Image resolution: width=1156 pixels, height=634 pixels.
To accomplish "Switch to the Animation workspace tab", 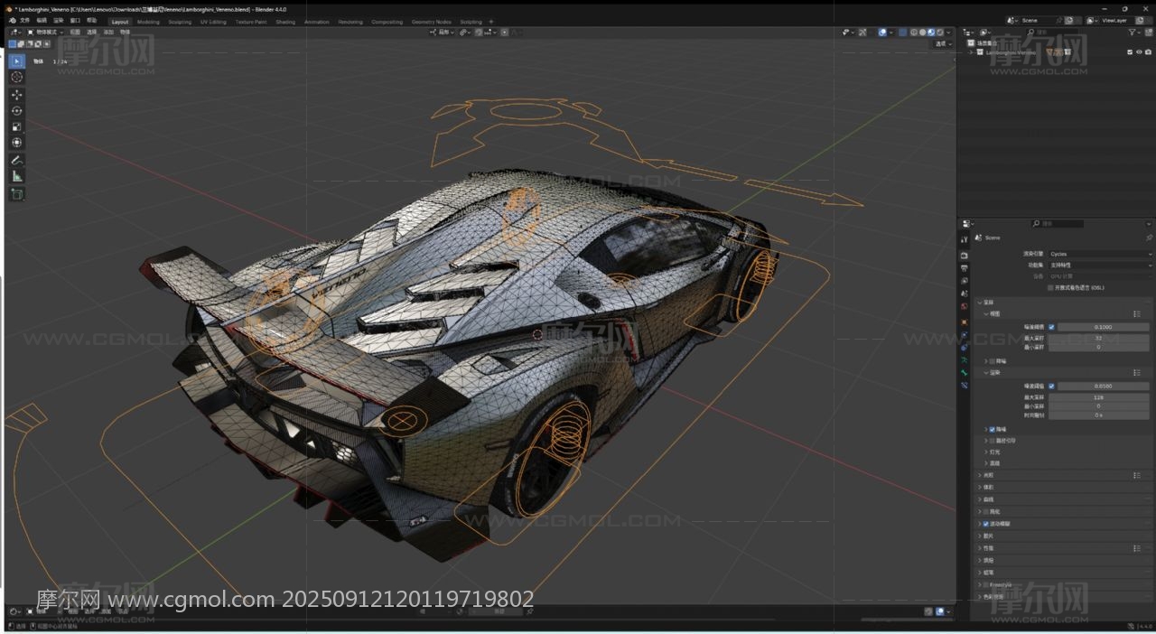I will click(x=317, y=22).
